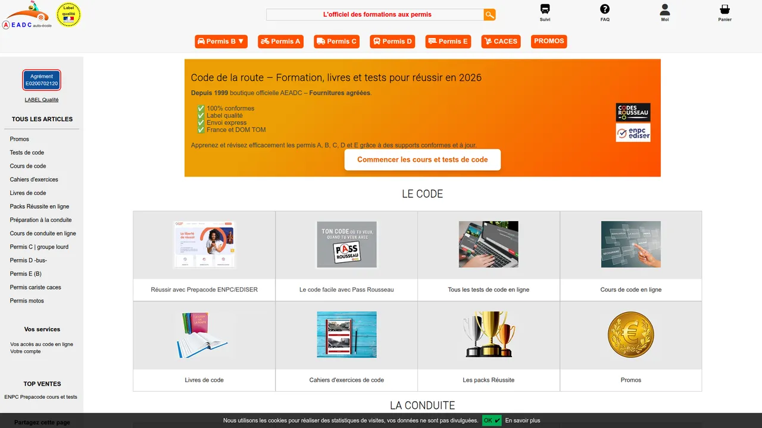Click the Codes Rousseau logo in banner
Viewport: 762px width, 428px height.
[633, 112]
